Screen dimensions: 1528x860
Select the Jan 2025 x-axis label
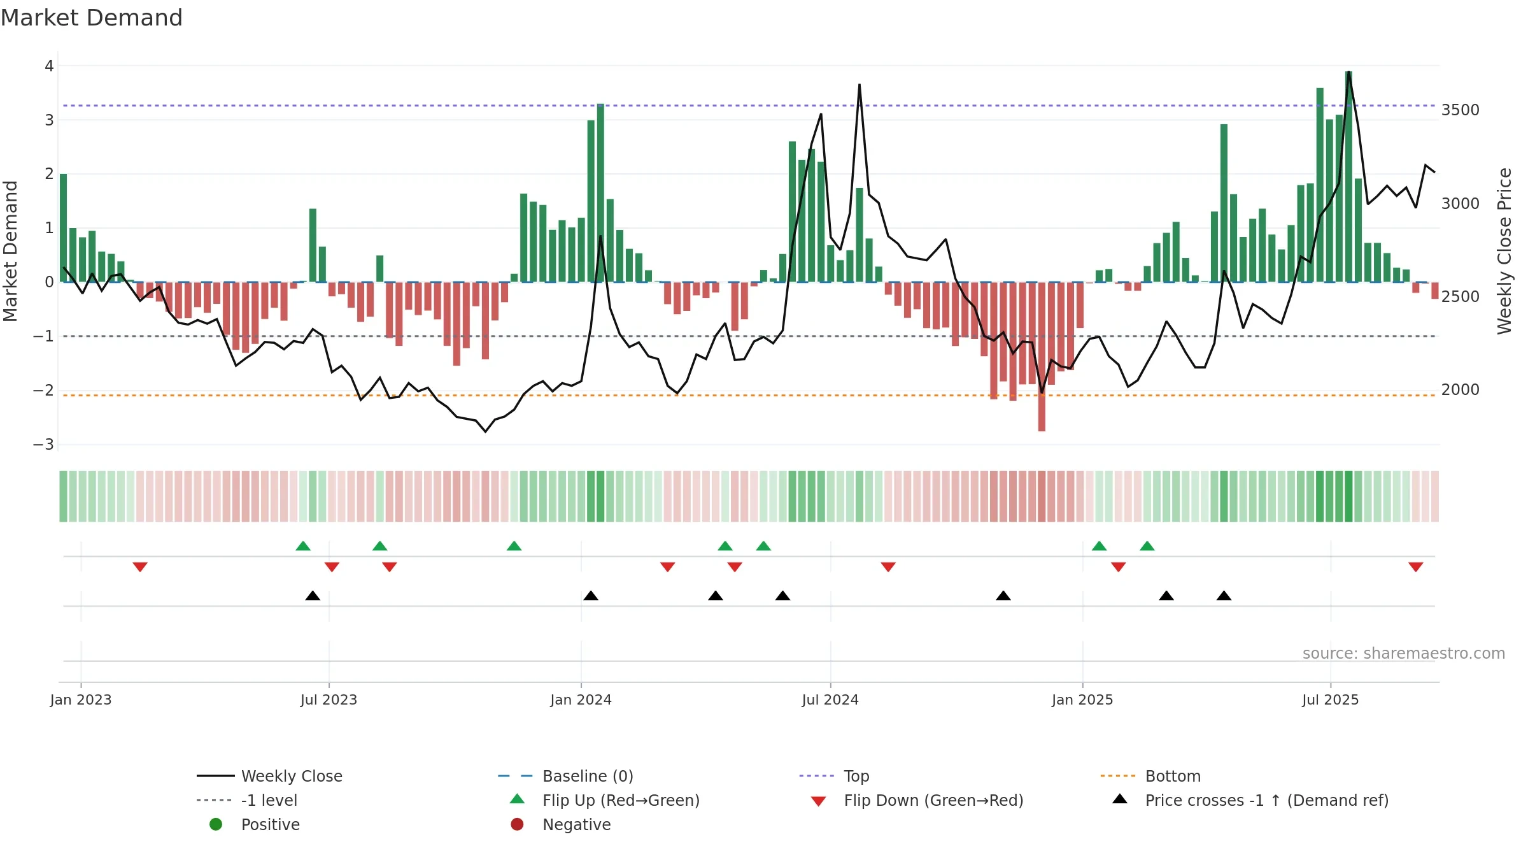[1082, 699]
